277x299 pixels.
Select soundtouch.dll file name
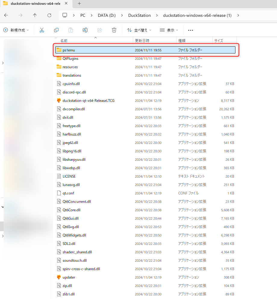74,260
